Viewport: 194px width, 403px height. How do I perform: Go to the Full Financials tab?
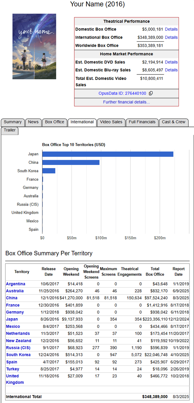point(142,122)
